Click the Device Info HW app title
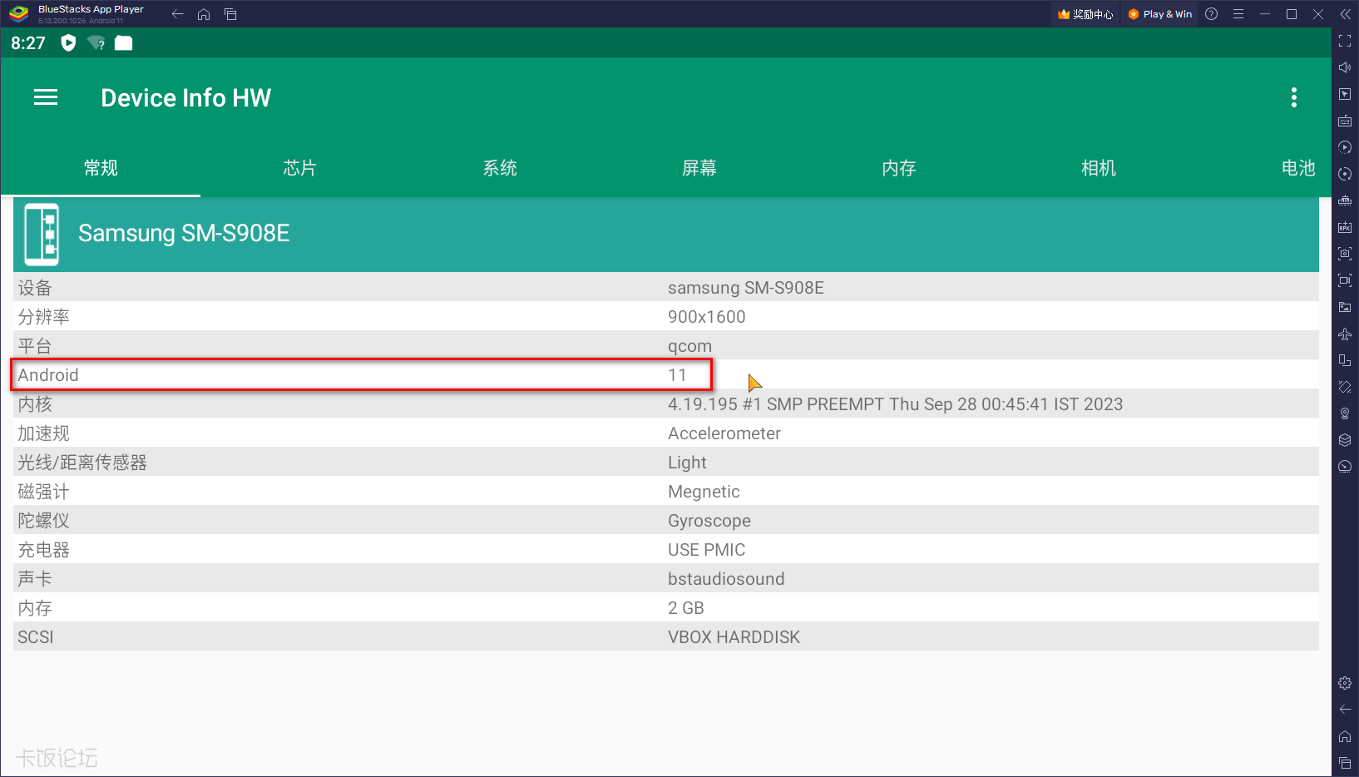1359x777 pixels. pyautogui.click(x=186, y=98)
